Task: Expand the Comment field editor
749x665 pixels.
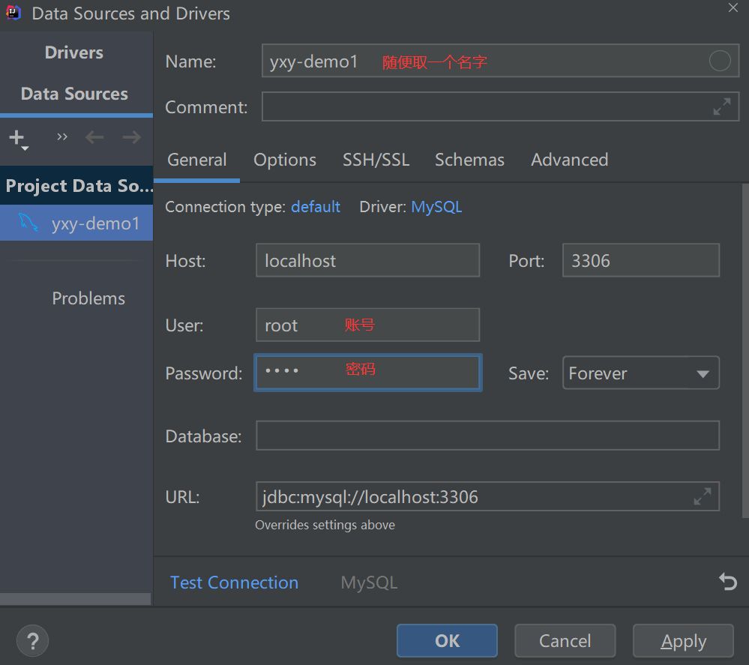Action: click(721, 106)
